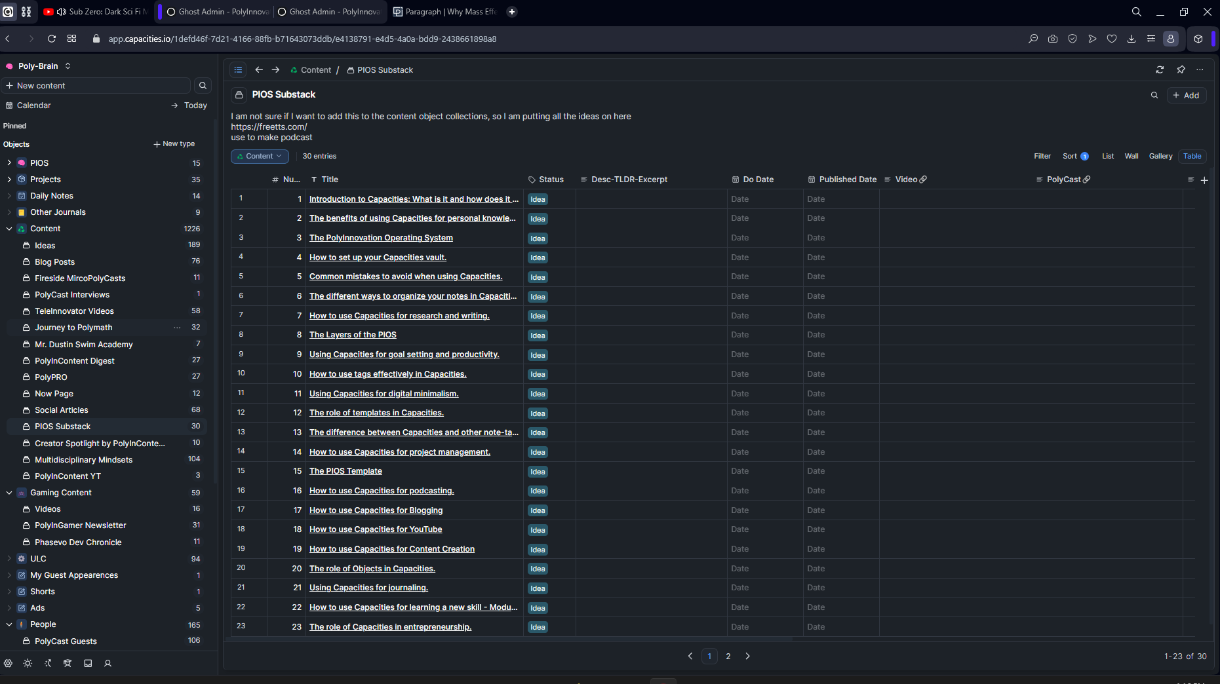This screenshot has height=684, width=1220.
Task: Pin the PIOS Substack page
Action: click(1181, 69)
